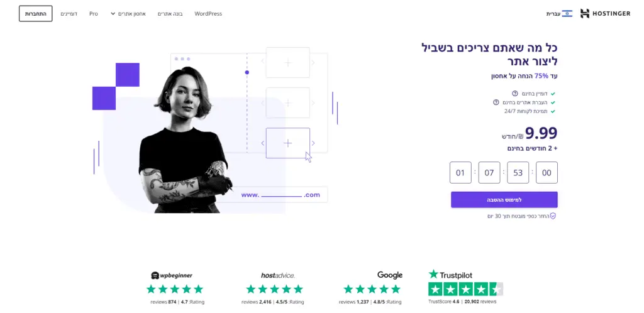Click the Israel flag language icon

tap(567, 14)
